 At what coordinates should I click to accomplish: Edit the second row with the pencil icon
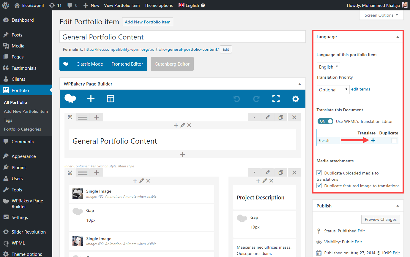click(x=268, y=172)
